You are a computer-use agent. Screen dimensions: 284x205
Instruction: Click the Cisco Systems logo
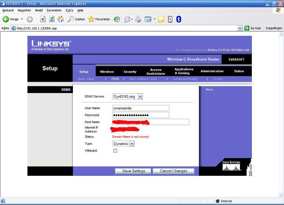point(231,166)
